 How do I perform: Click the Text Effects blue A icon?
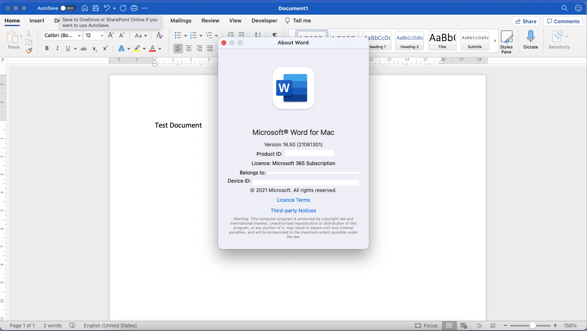tap(121, 49)
